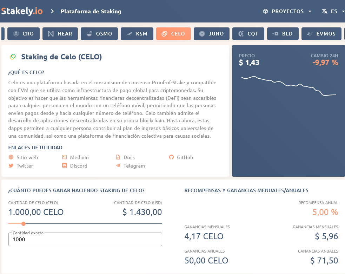Image resolution: width=345 pixels, height=274 pixels.
Task: Open the PROYECTOS dropdown
Action: click(287, 11)
